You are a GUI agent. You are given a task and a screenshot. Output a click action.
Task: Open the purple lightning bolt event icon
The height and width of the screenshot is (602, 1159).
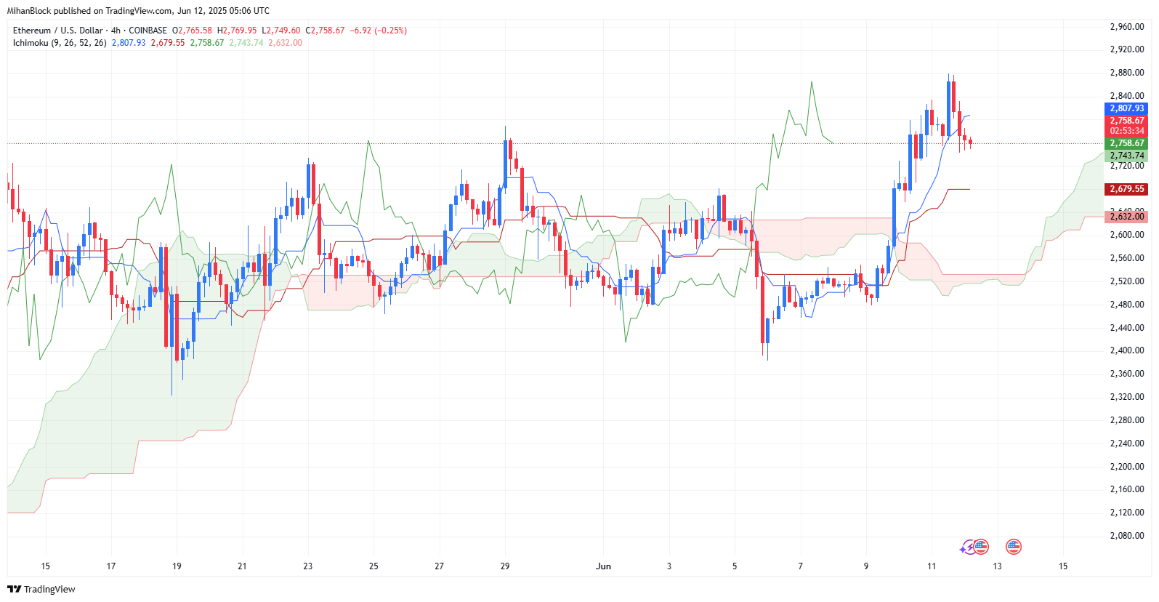[x=967, y=547]
